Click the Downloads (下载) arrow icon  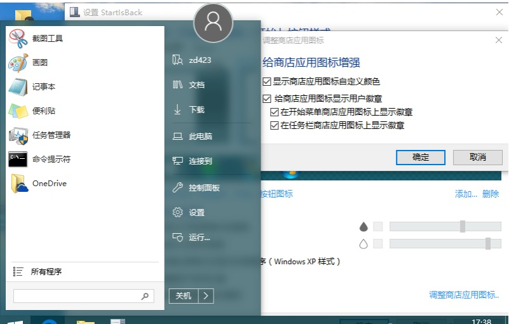point(177,109)
